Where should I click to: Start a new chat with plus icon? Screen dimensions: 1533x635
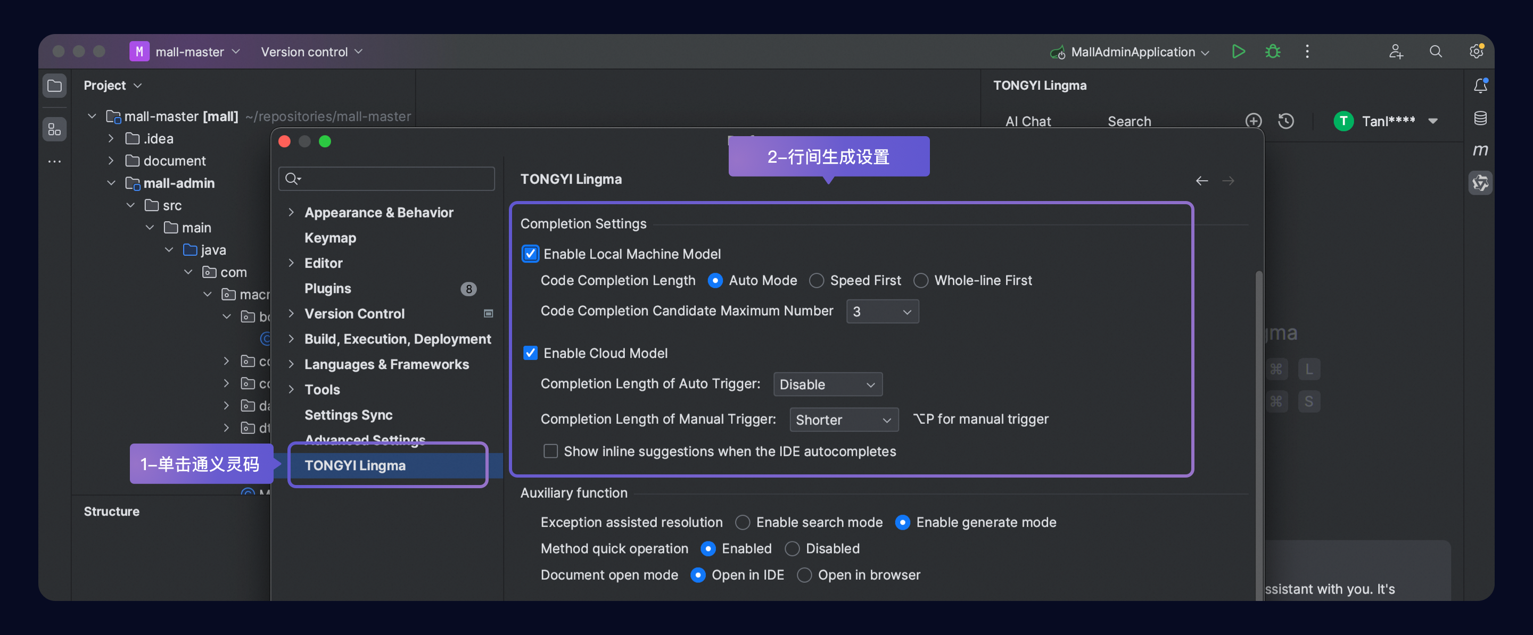pyautogui.click(x=1254, y=121)
